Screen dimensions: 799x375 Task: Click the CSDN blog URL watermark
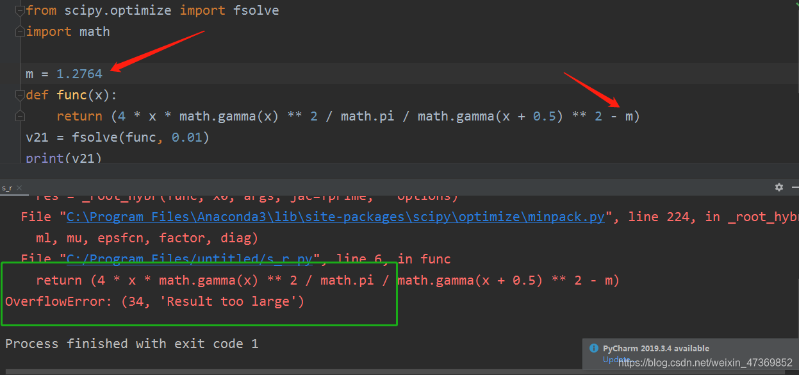(x=705, y=362)
